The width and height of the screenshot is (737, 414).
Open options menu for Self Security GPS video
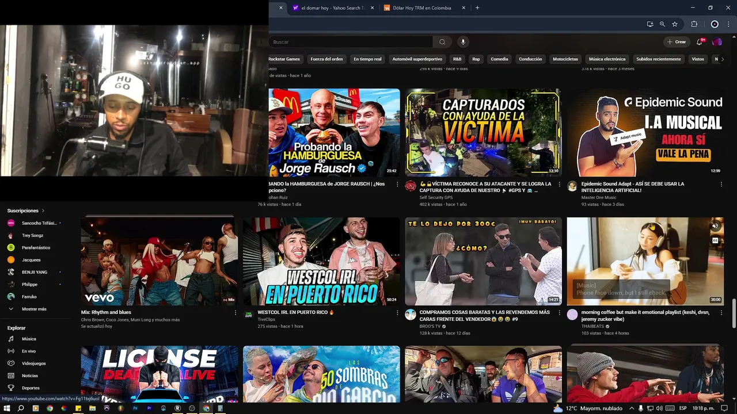pyautogui.click(x=559, y=185)
